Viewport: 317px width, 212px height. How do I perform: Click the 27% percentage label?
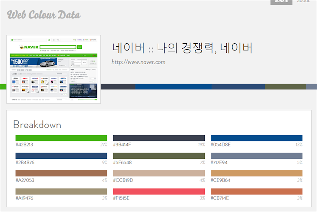click(x=104, y=145)
